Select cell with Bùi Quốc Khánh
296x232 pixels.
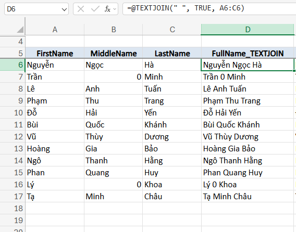click(248, 125)
